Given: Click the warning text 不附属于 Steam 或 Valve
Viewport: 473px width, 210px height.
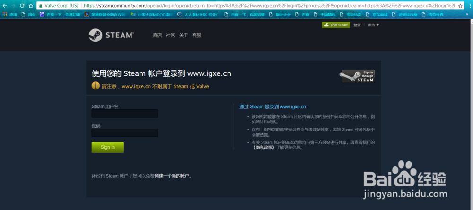Looking at the screenshot, I should [x=180, y=86].
